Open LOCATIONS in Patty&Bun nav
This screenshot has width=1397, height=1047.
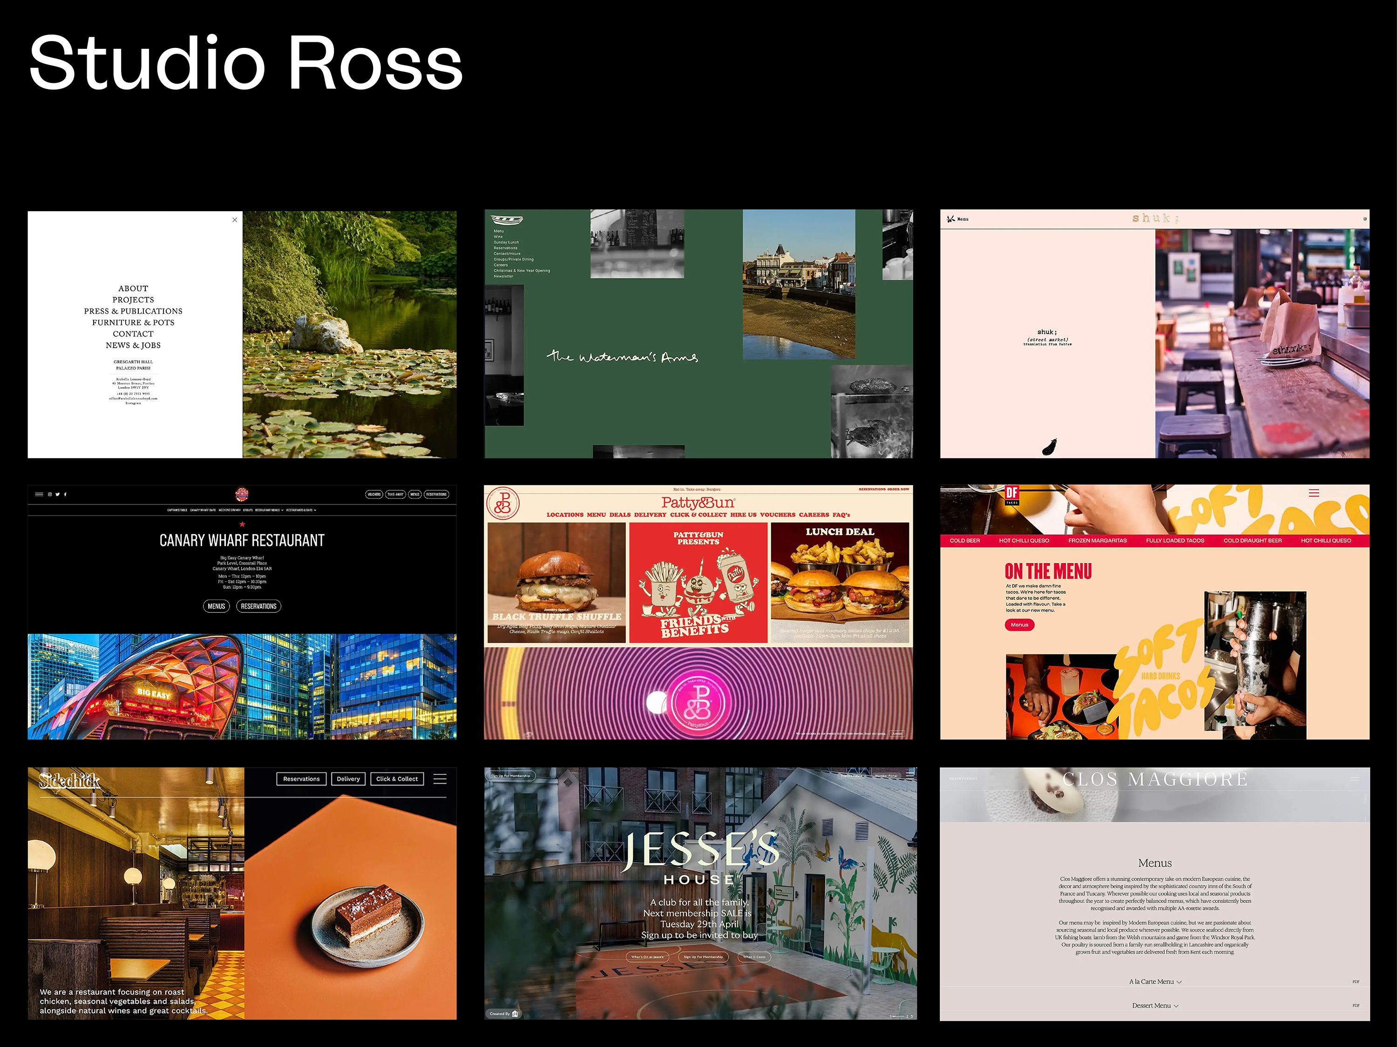(564, 515)
